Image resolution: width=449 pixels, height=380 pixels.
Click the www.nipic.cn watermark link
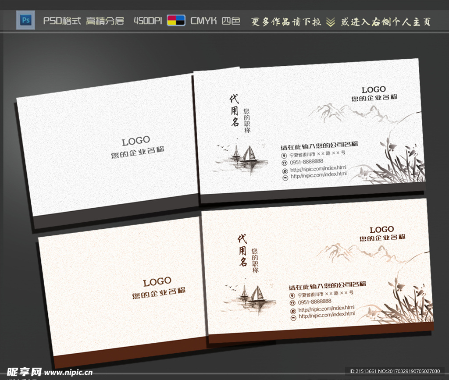(x=68, y=372)
